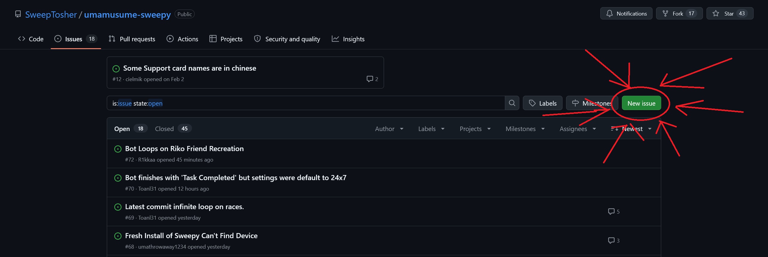Viewport: 768px width, 257px height.
Task: Open issue 'Fresh Install of Sweepy Can't Find Device'
Action: point(191,236)
